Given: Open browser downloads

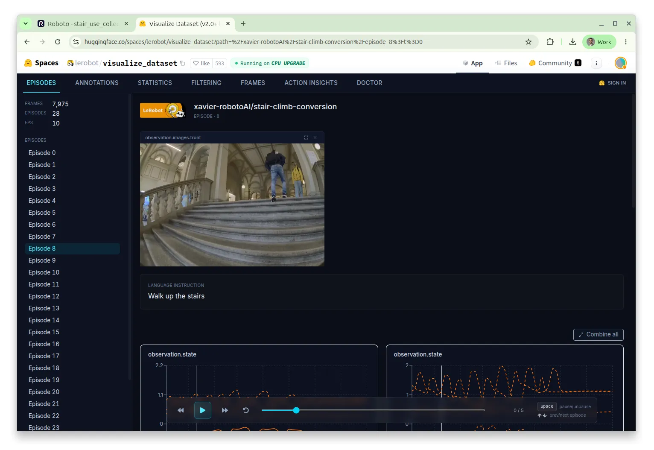Looking at the screenshot, I should click(573, 42).
